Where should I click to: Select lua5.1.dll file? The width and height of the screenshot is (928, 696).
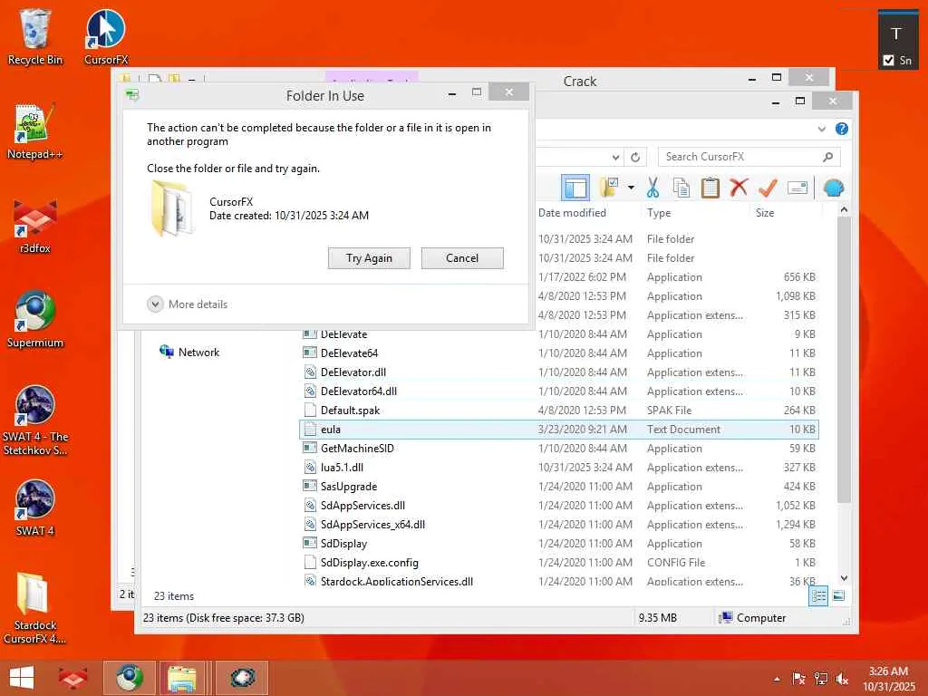558,467
